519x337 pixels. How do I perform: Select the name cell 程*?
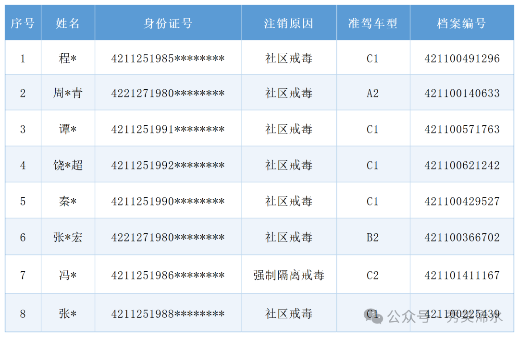point(68,59)
